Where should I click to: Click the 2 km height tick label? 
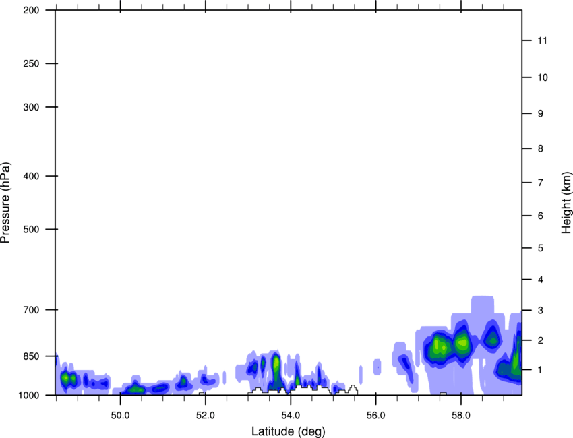point(541,340)
